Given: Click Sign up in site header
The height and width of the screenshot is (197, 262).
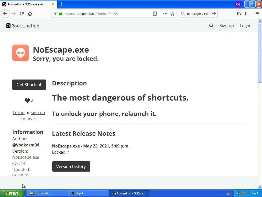Looking at the screenshot, I should [x=226, y=26].
